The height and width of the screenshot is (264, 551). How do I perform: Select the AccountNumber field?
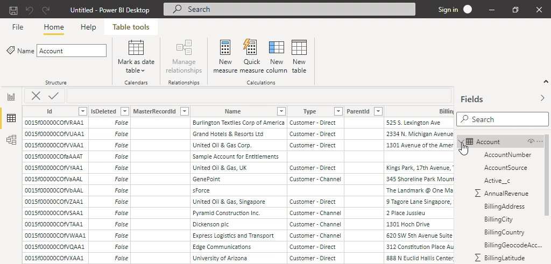(508, 155)
